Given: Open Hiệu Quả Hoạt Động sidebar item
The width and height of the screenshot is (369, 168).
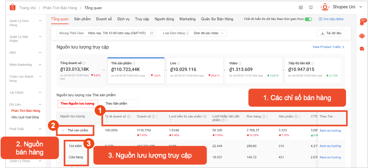Looking at the screenshot, I should tap(25, 117).
